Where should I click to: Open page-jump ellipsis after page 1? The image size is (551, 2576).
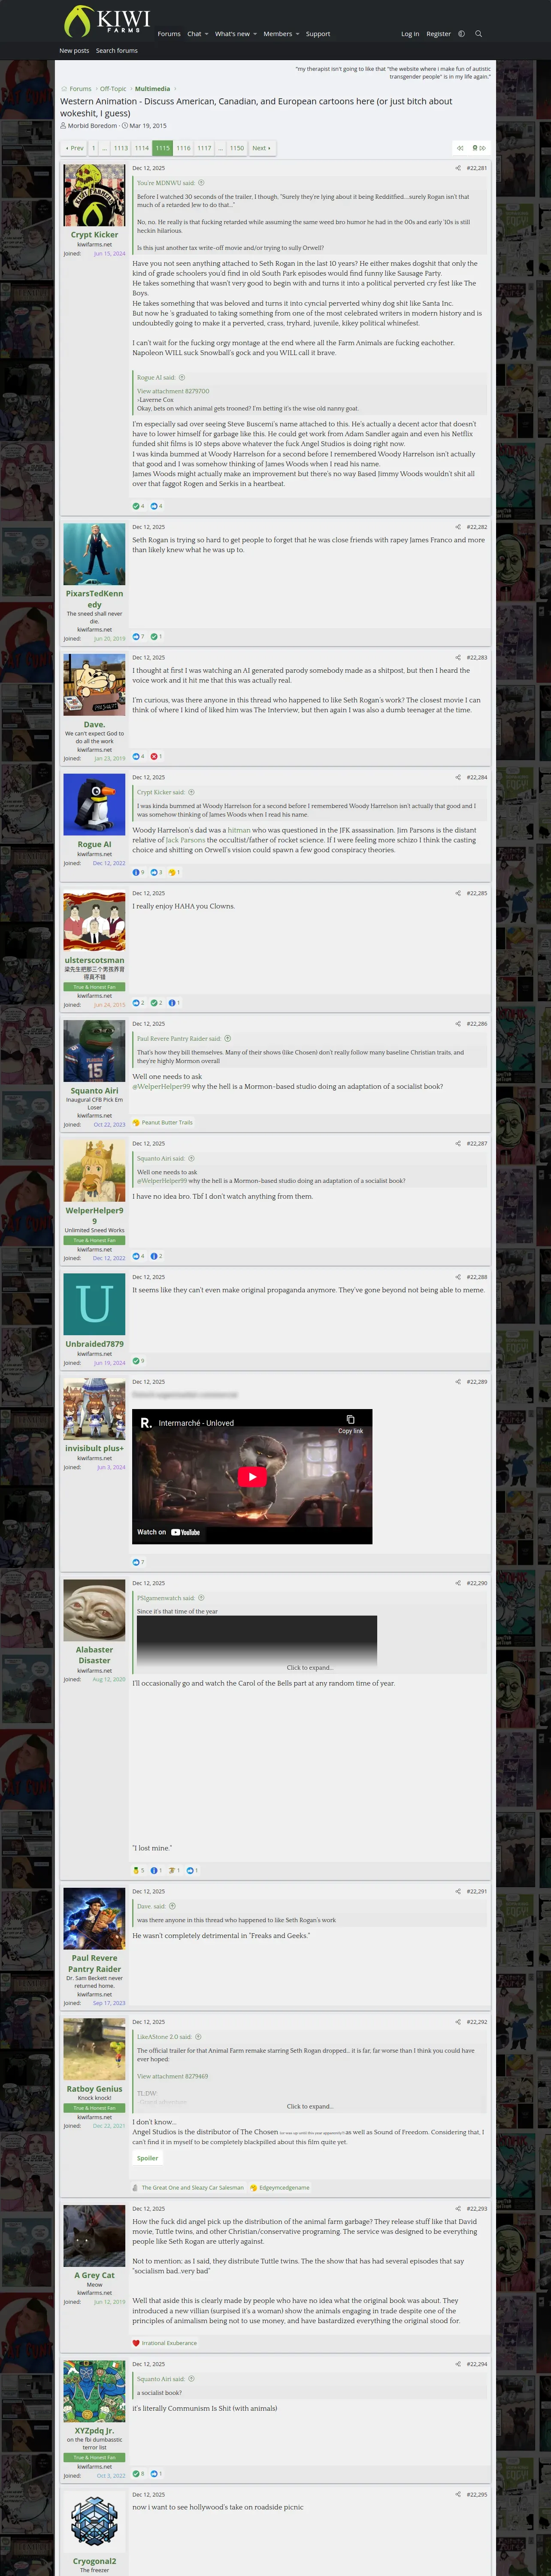click(x=104, y=148)
